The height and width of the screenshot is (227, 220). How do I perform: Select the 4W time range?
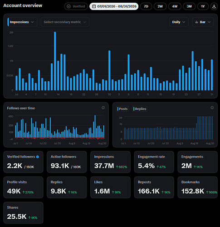175,6
